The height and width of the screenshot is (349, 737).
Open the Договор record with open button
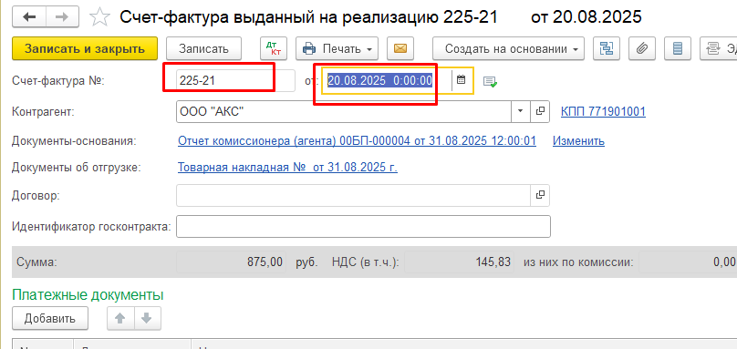pyautogui.click(x=540, y=195)
